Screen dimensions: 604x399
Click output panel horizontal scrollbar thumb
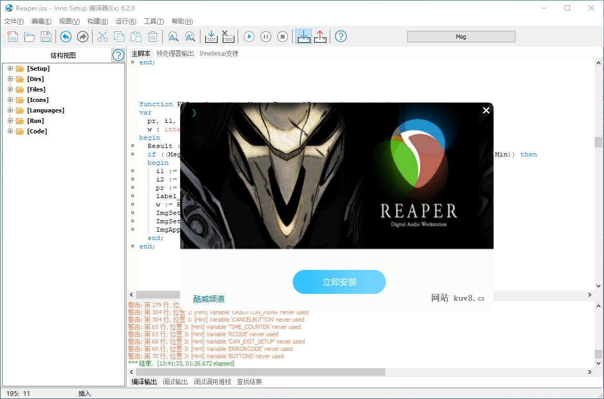point(260,372)
